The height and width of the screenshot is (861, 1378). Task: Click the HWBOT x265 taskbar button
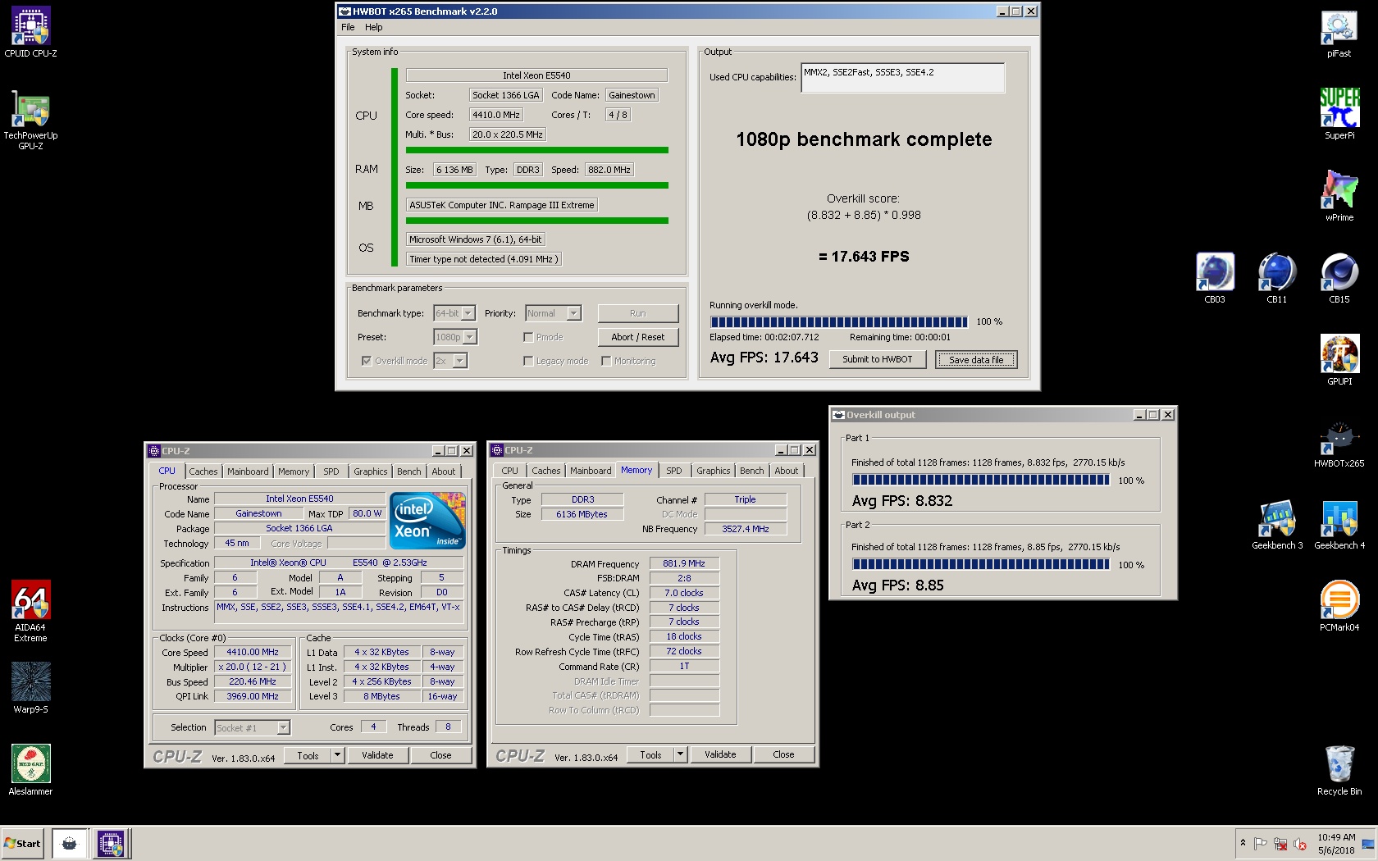(70, 843)
